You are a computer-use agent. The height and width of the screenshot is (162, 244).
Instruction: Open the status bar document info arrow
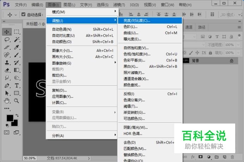tap(89, 158)
